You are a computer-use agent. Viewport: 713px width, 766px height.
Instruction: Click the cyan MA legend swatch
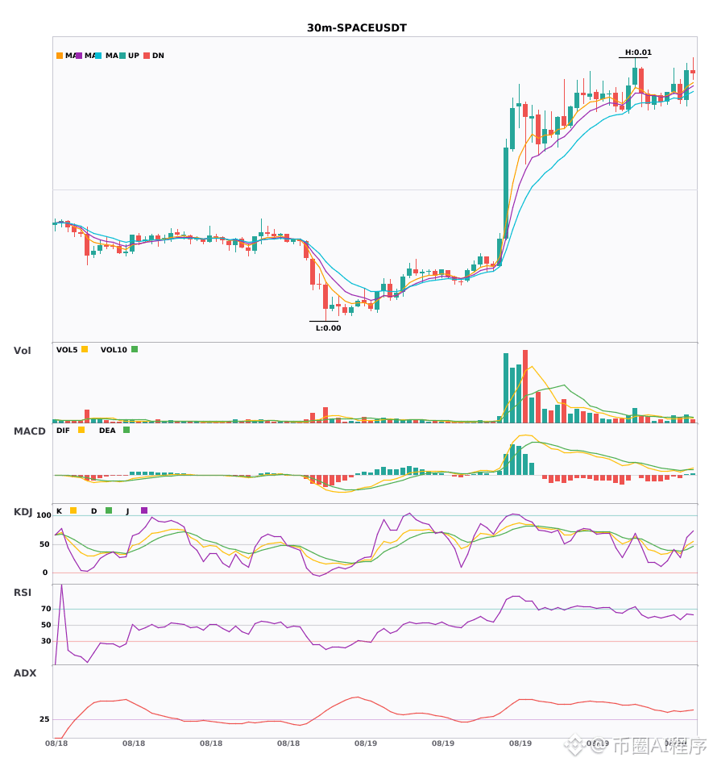98,56
